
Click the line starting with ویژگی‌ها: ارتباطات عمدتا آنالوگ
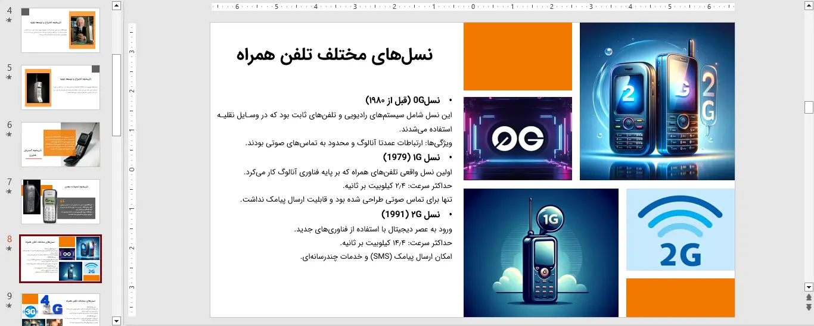click(349, 143)
